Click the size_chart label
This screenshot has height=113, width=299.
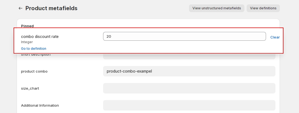click(x=30, y=88)
